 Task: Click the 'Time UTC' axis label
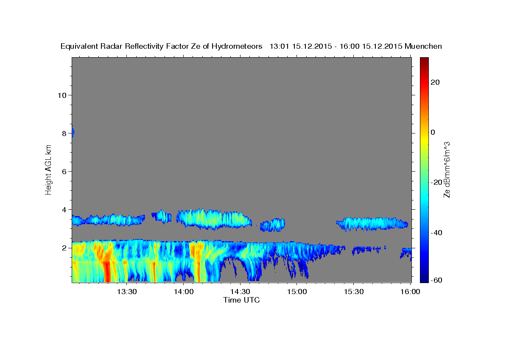click(241, 300)
